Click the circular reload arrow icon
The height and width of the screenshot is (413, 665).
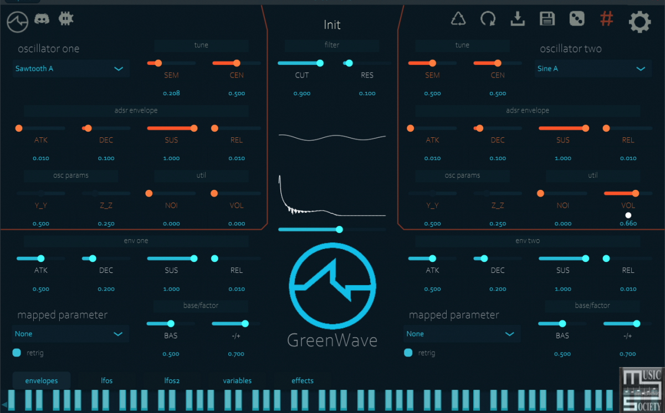pyautogui.click(x=488, y=19)
